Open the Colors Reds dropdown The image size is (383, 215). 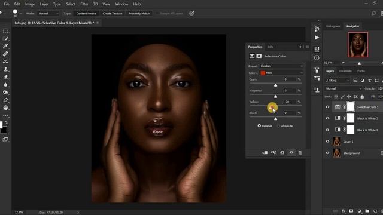pyautogui.click(x=281, y=73)
